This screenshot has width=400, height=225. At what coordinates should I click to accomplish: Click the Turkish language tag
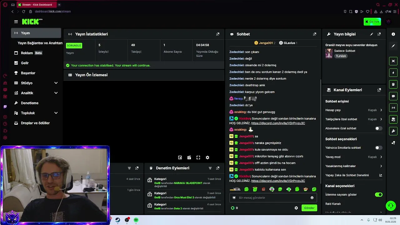pos(341,56)
